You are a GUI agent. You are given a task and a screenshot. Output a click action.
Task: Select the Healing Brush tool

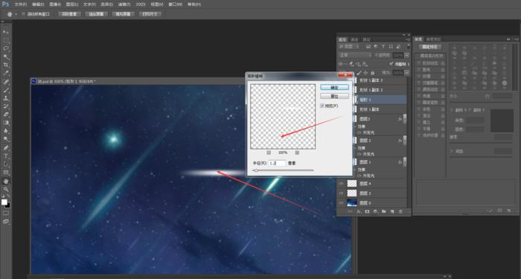(6, 82)
